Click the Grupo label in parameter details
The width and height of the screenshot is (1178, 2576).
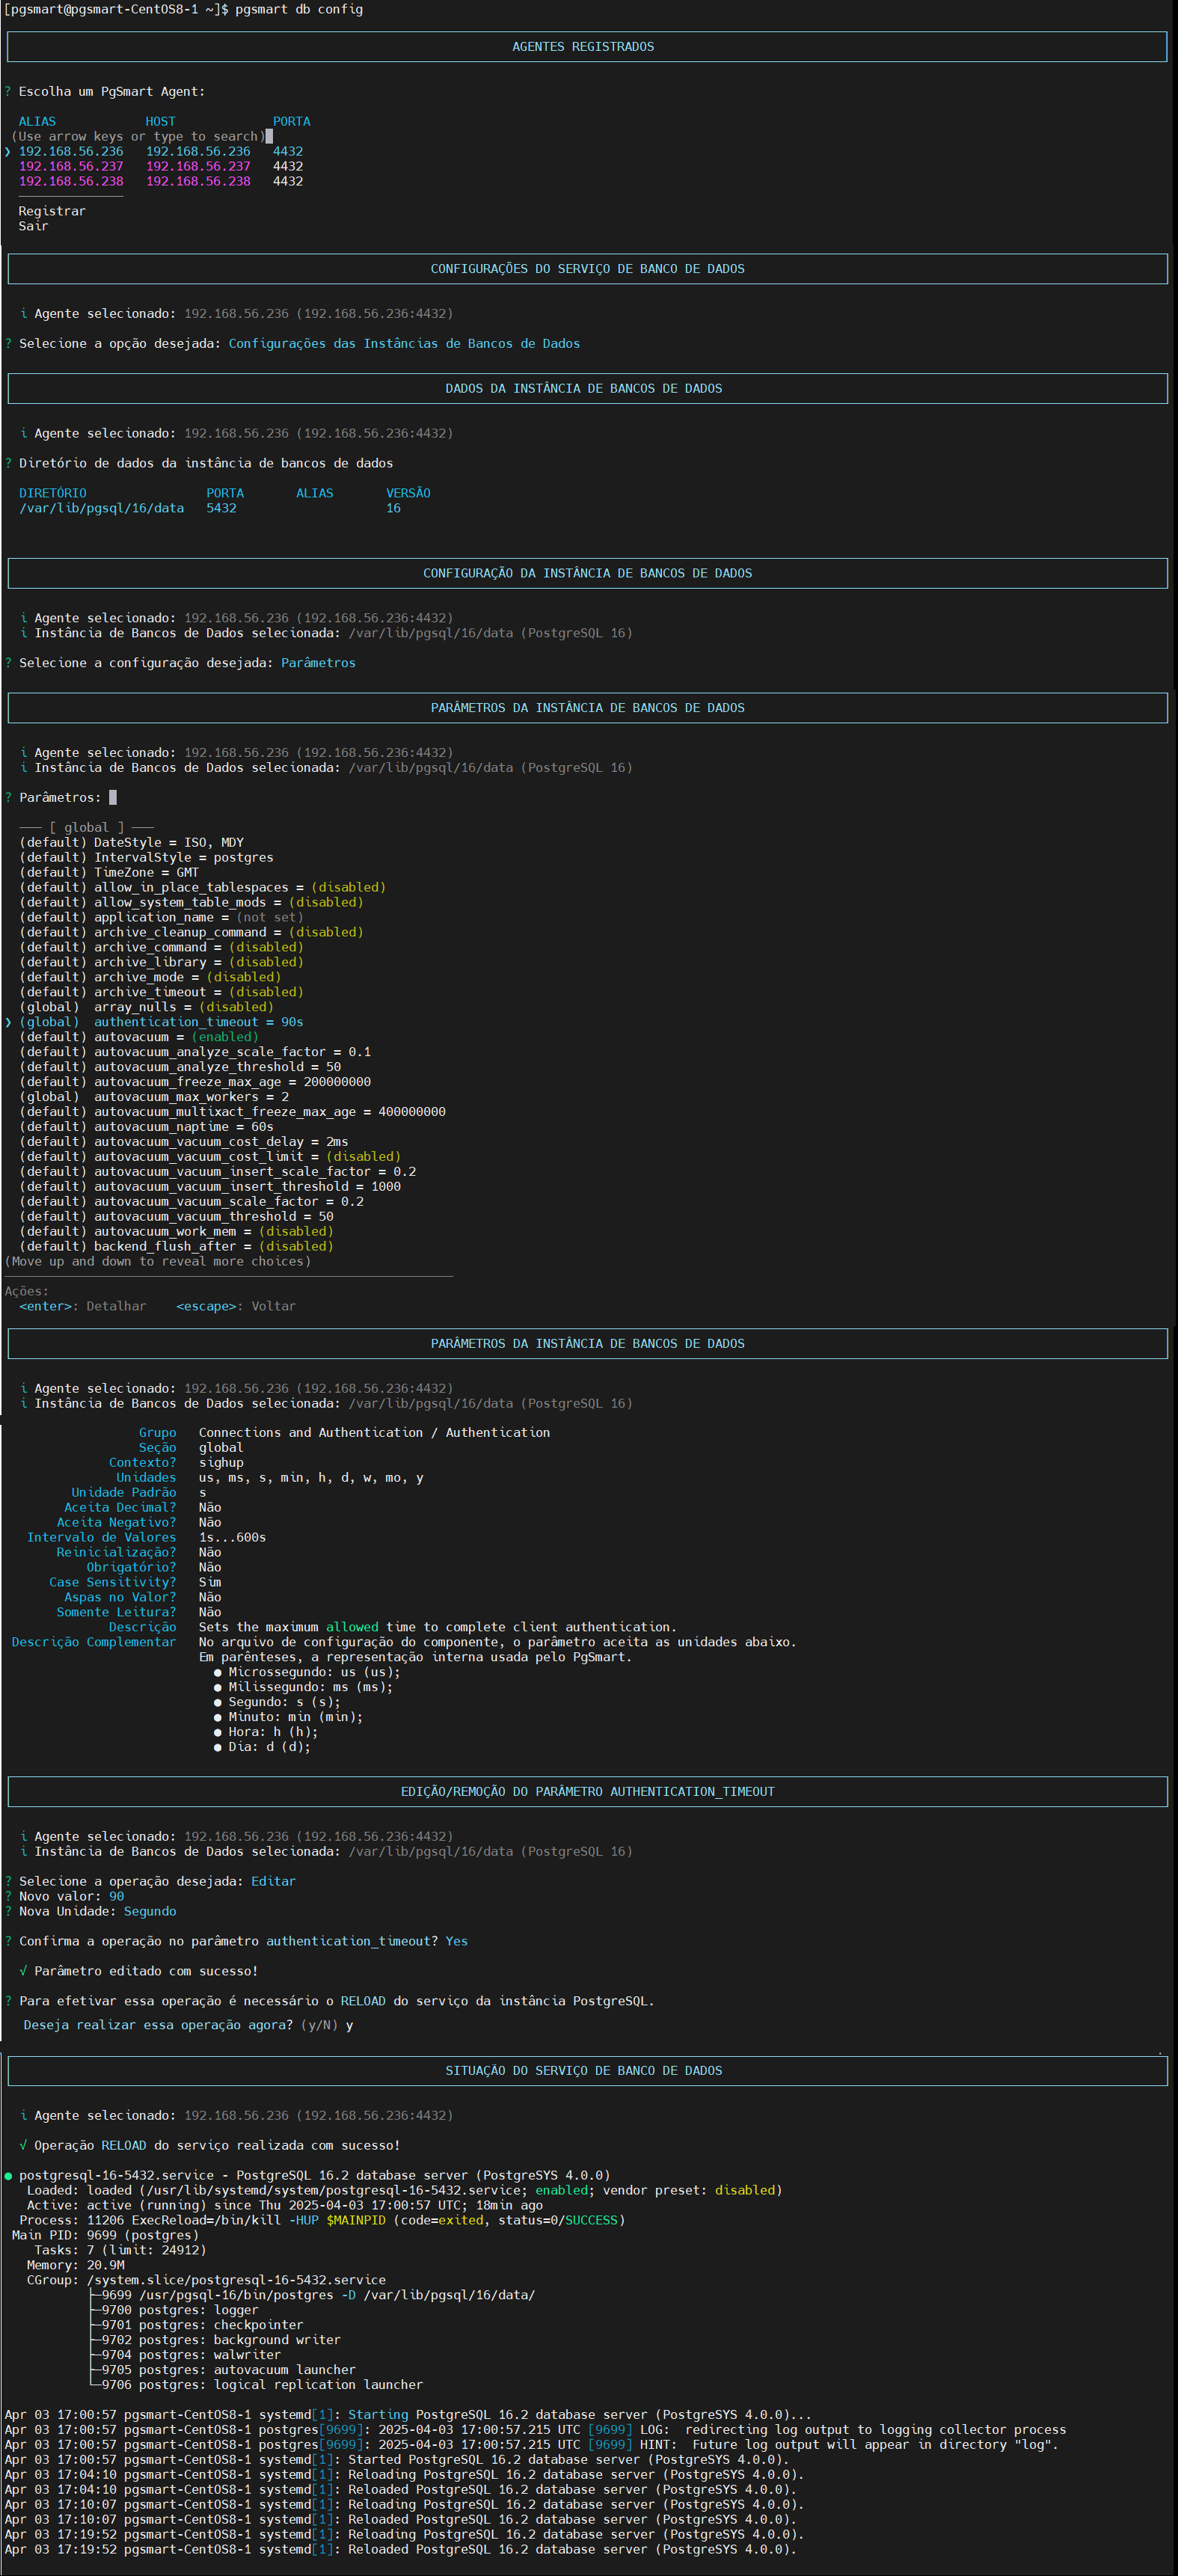157,1433
